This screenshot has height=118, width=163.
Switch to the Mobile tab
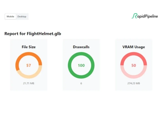pyautogui.click(x=11, y=16)
